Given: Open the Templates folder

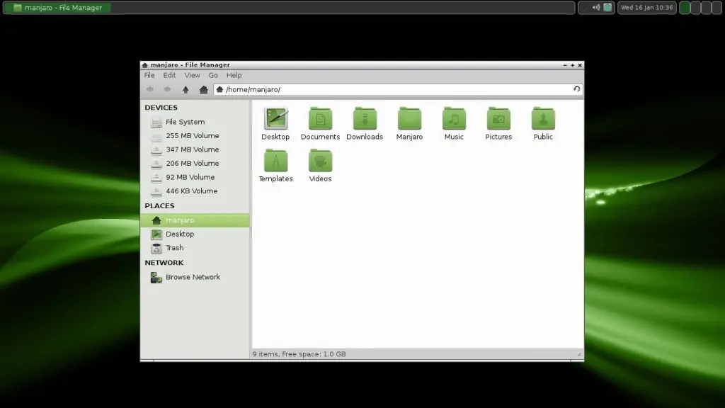Looking at the screenshot, I should click(275, 166).
